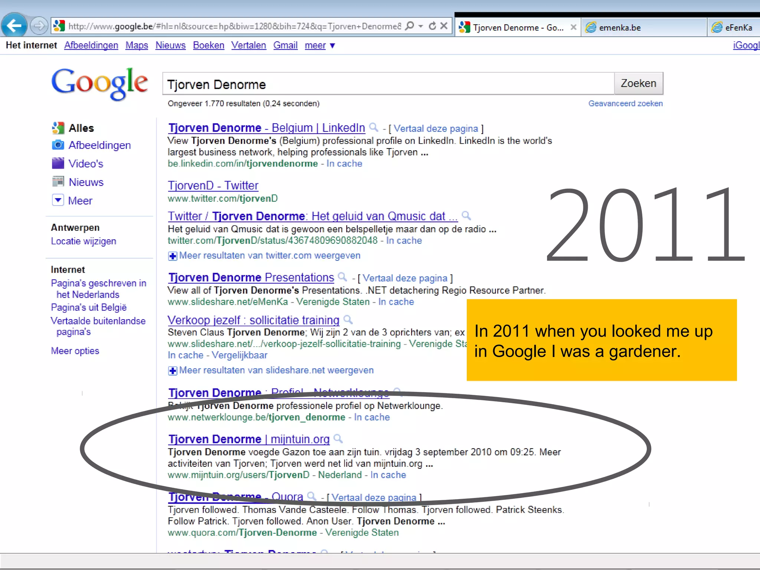
Task: Expand Meer resultaten van slideshare.net plus icon
Action: pos(173,371)
